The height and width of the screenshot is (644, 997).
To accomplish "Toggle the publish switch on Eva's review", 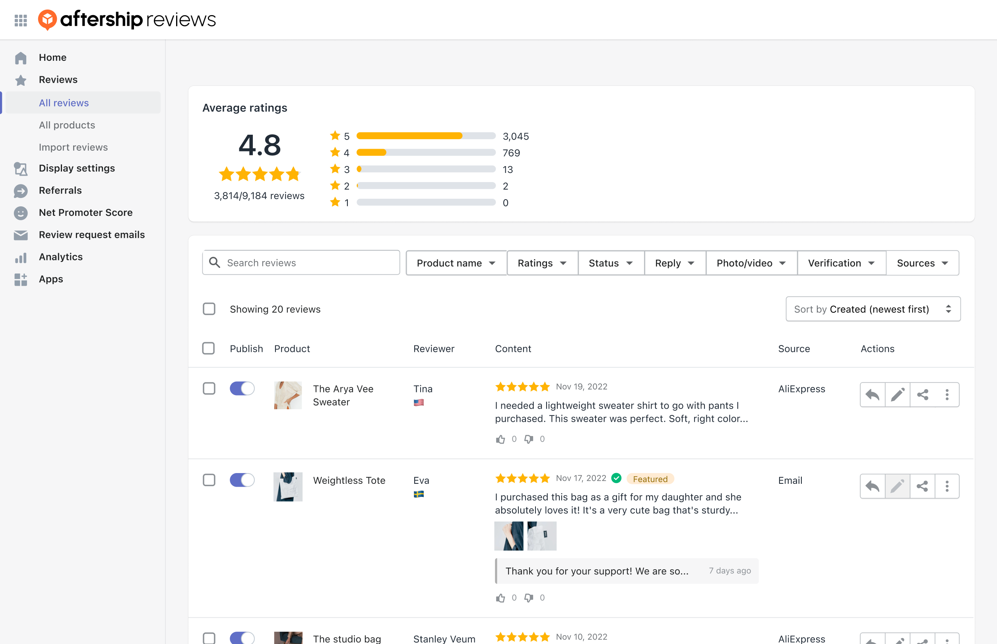I will coord(242,481).
